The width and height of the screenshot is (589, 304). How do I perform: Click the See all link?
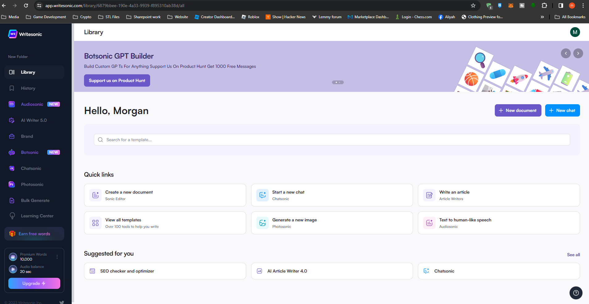[573, 255]
